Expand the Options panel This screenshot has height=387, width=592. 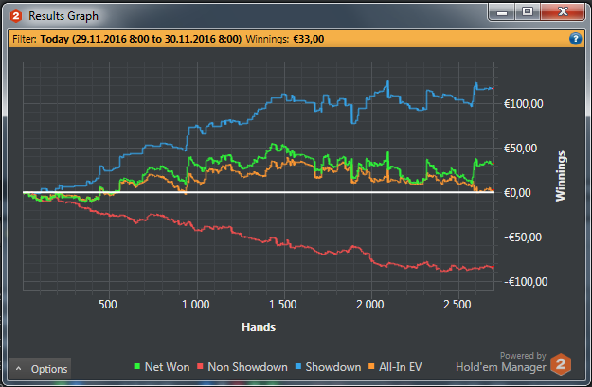point(40,368)
